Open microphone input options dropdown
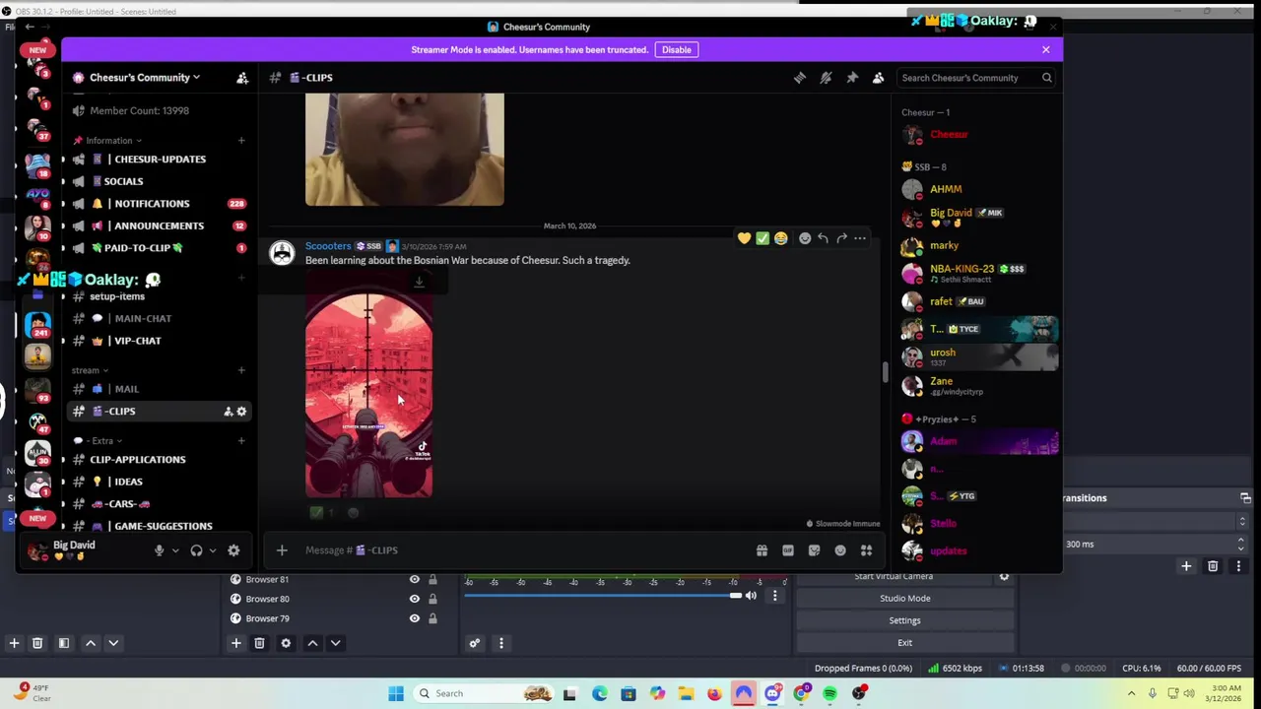Viewport: 1261px width, 709px height. pyautogui.click(x=175, y=550)
